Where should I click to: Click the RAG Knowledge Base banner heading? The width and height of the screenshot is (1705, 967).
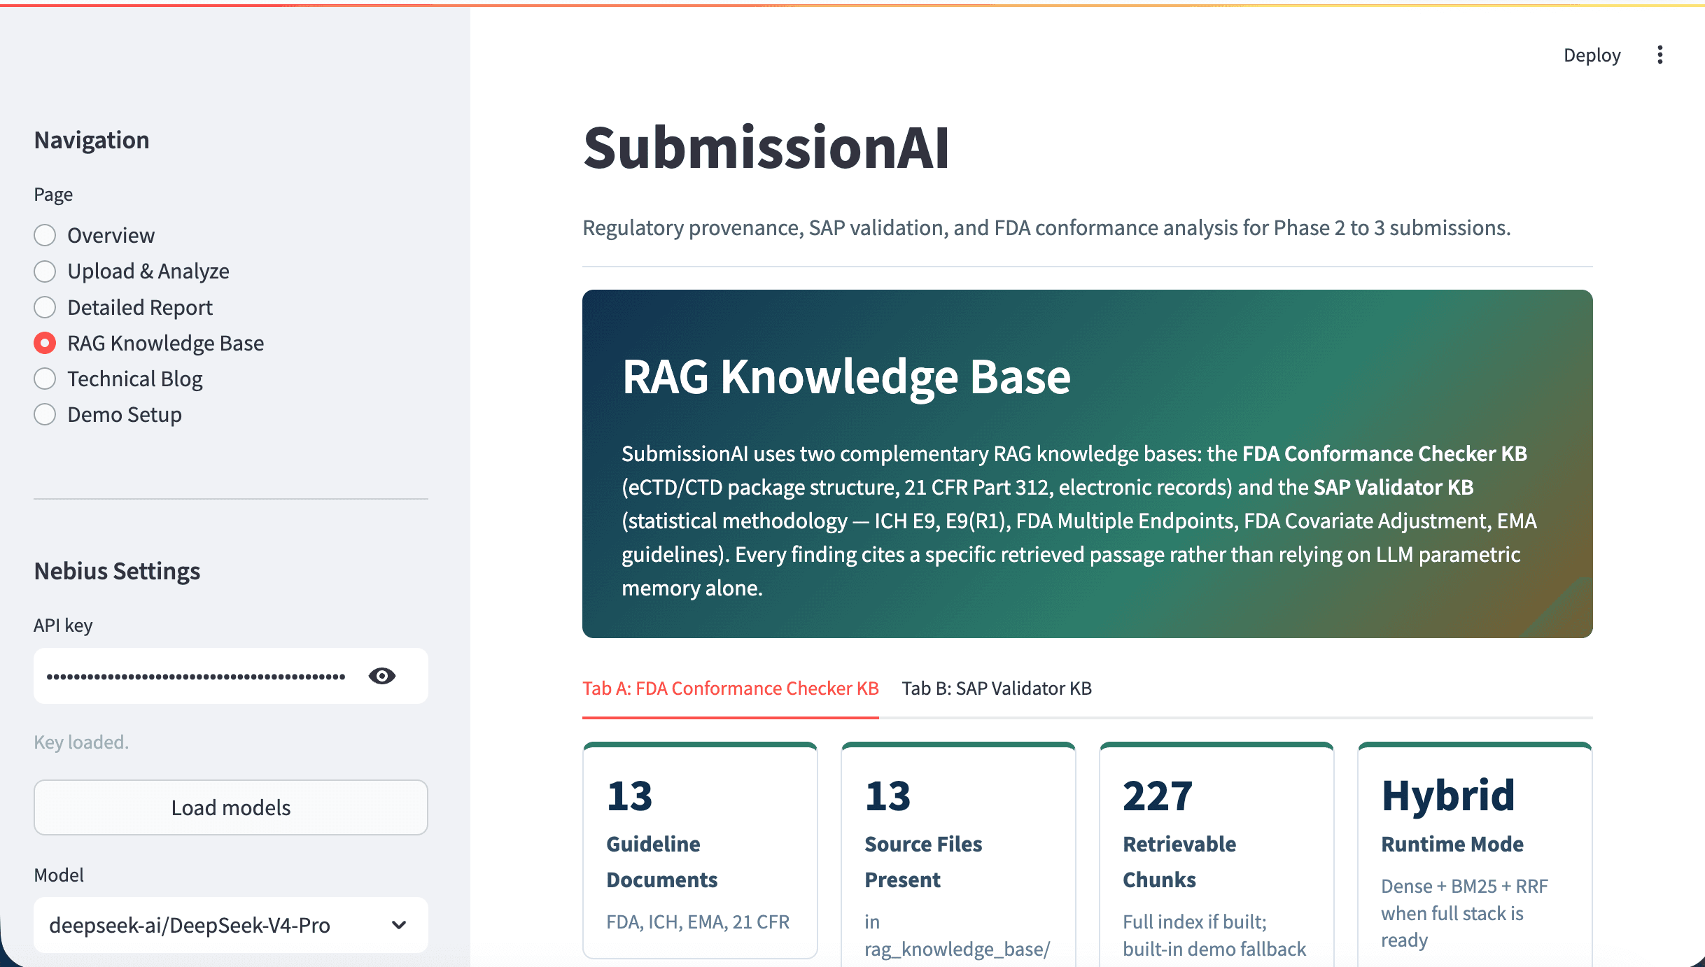point(846,376)
